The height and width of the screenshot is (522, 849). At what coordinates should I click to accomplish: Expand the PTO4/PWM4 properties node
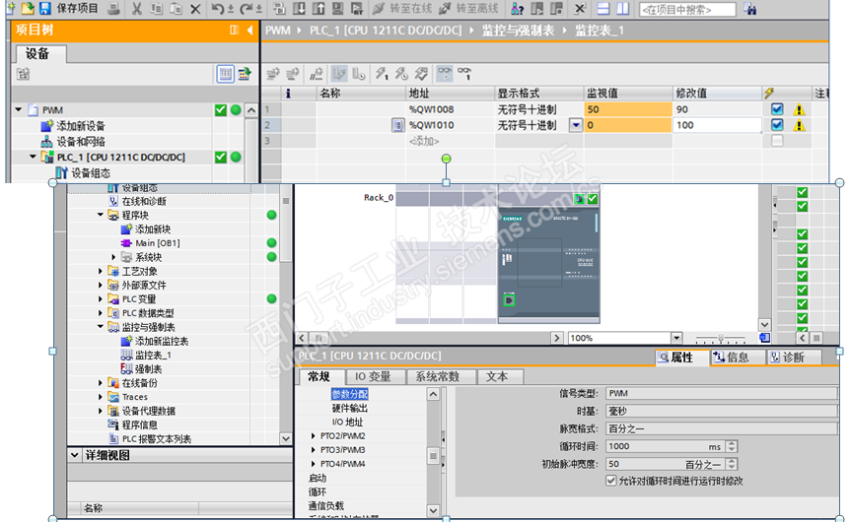pos(313,464)
